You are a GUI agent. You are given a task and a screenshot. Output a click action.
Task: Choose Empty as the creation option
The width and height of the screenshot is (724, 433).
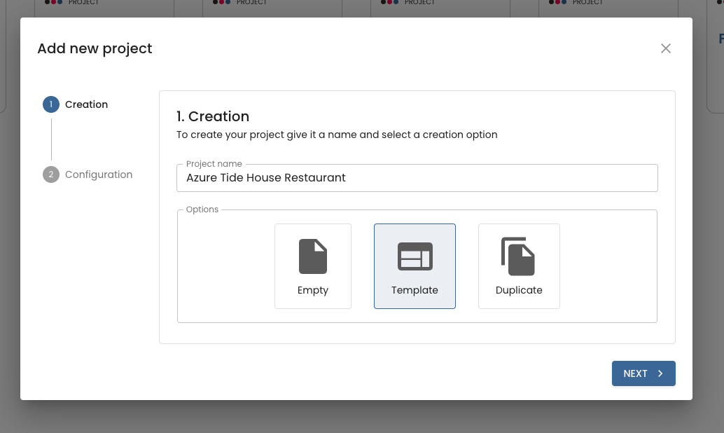click(313, 266)
